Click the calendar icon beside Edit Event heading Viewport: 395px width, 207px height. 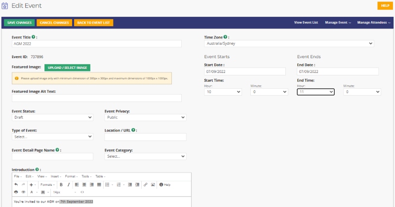pyautogui.click(x=4, y=6)
